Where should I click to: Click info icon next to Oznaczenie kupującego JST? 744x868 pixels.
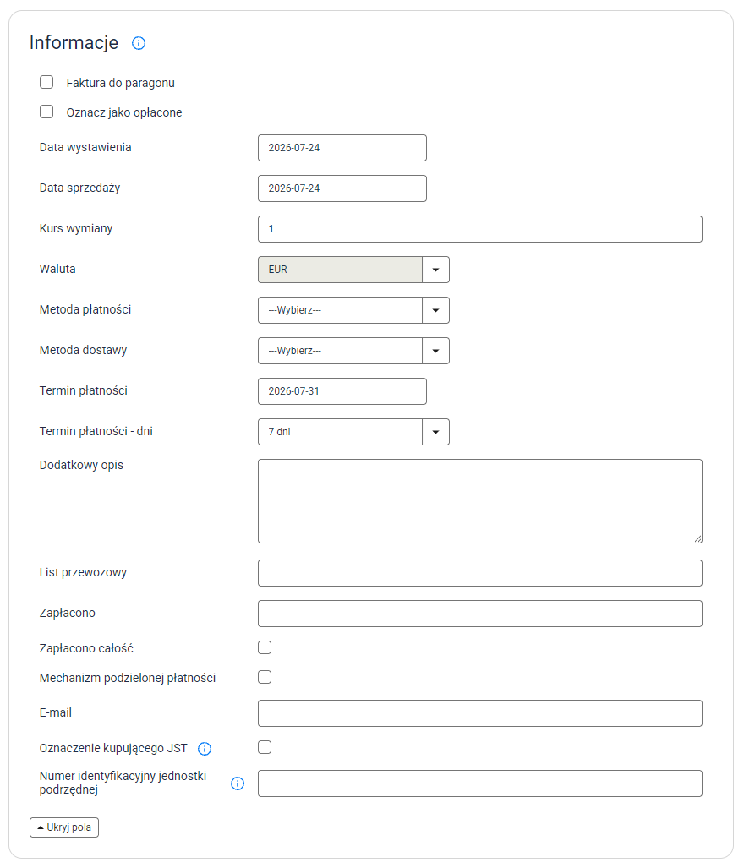tap(205, 749)
